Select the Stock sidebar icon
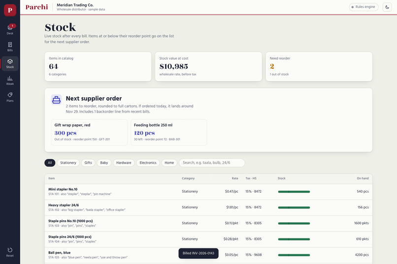397x264 pixels. pos(10,63)
